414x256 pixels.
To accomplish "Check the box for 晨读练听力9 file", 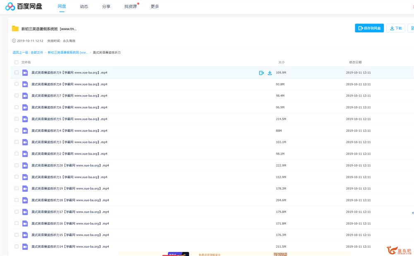I will pyautogui.click(x=17, y=72).
